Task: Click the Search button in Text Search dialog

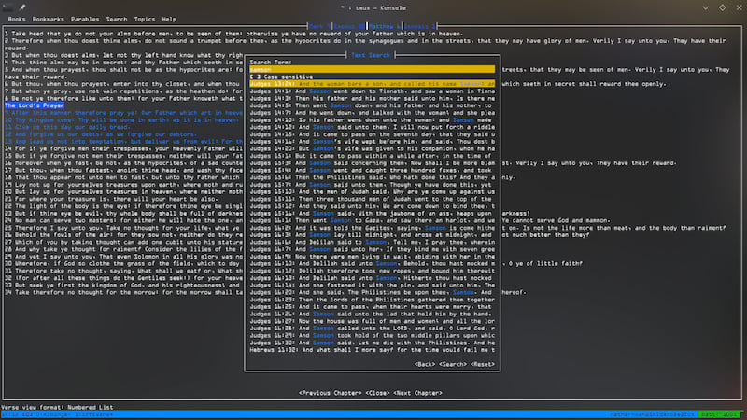Action: coord(453,364)
